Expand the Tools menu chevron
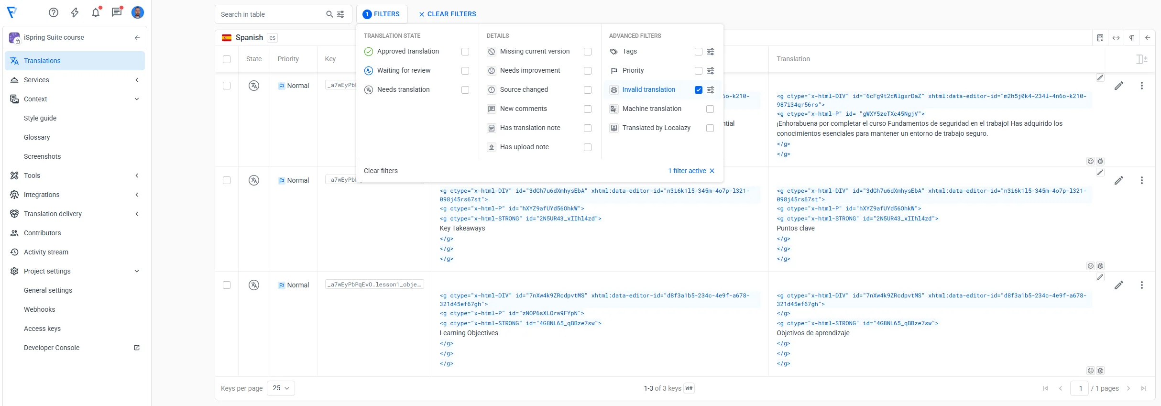The image size is (1161, 406). click(x=137, y=176)
